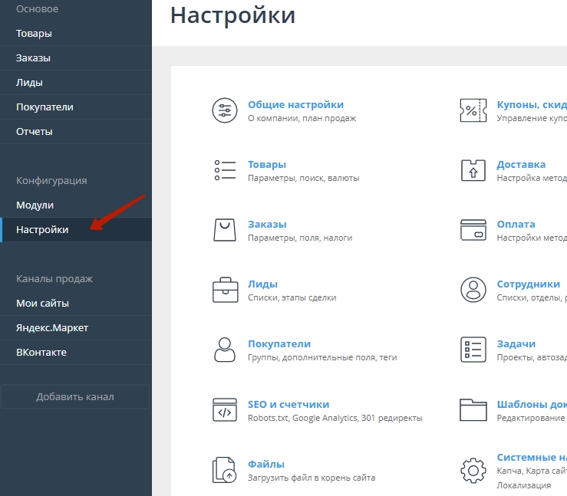This screenshot has height=496, width=567.
Task: Click the sliders icon for Общие настройки
Action: [225, 111]
